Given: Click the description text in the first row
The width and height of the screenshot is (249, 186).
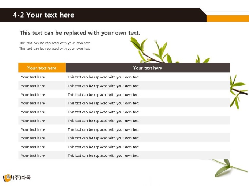Looking at the screenshot, I should point(104,77).
